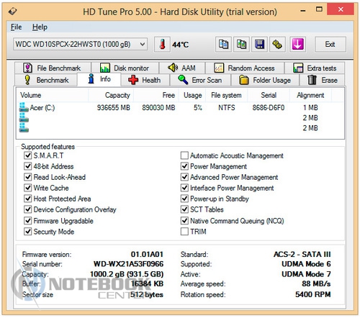Viewport: 360px width, 318px height.
Task: Select the Acer (C:) volume row
Action: click(x=180, y=108)
